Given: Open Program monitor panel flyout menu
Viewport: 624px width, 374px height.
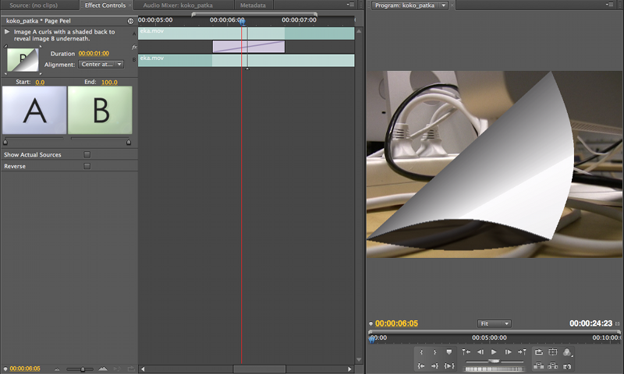Looking at the screenshot, I should 609,5.
